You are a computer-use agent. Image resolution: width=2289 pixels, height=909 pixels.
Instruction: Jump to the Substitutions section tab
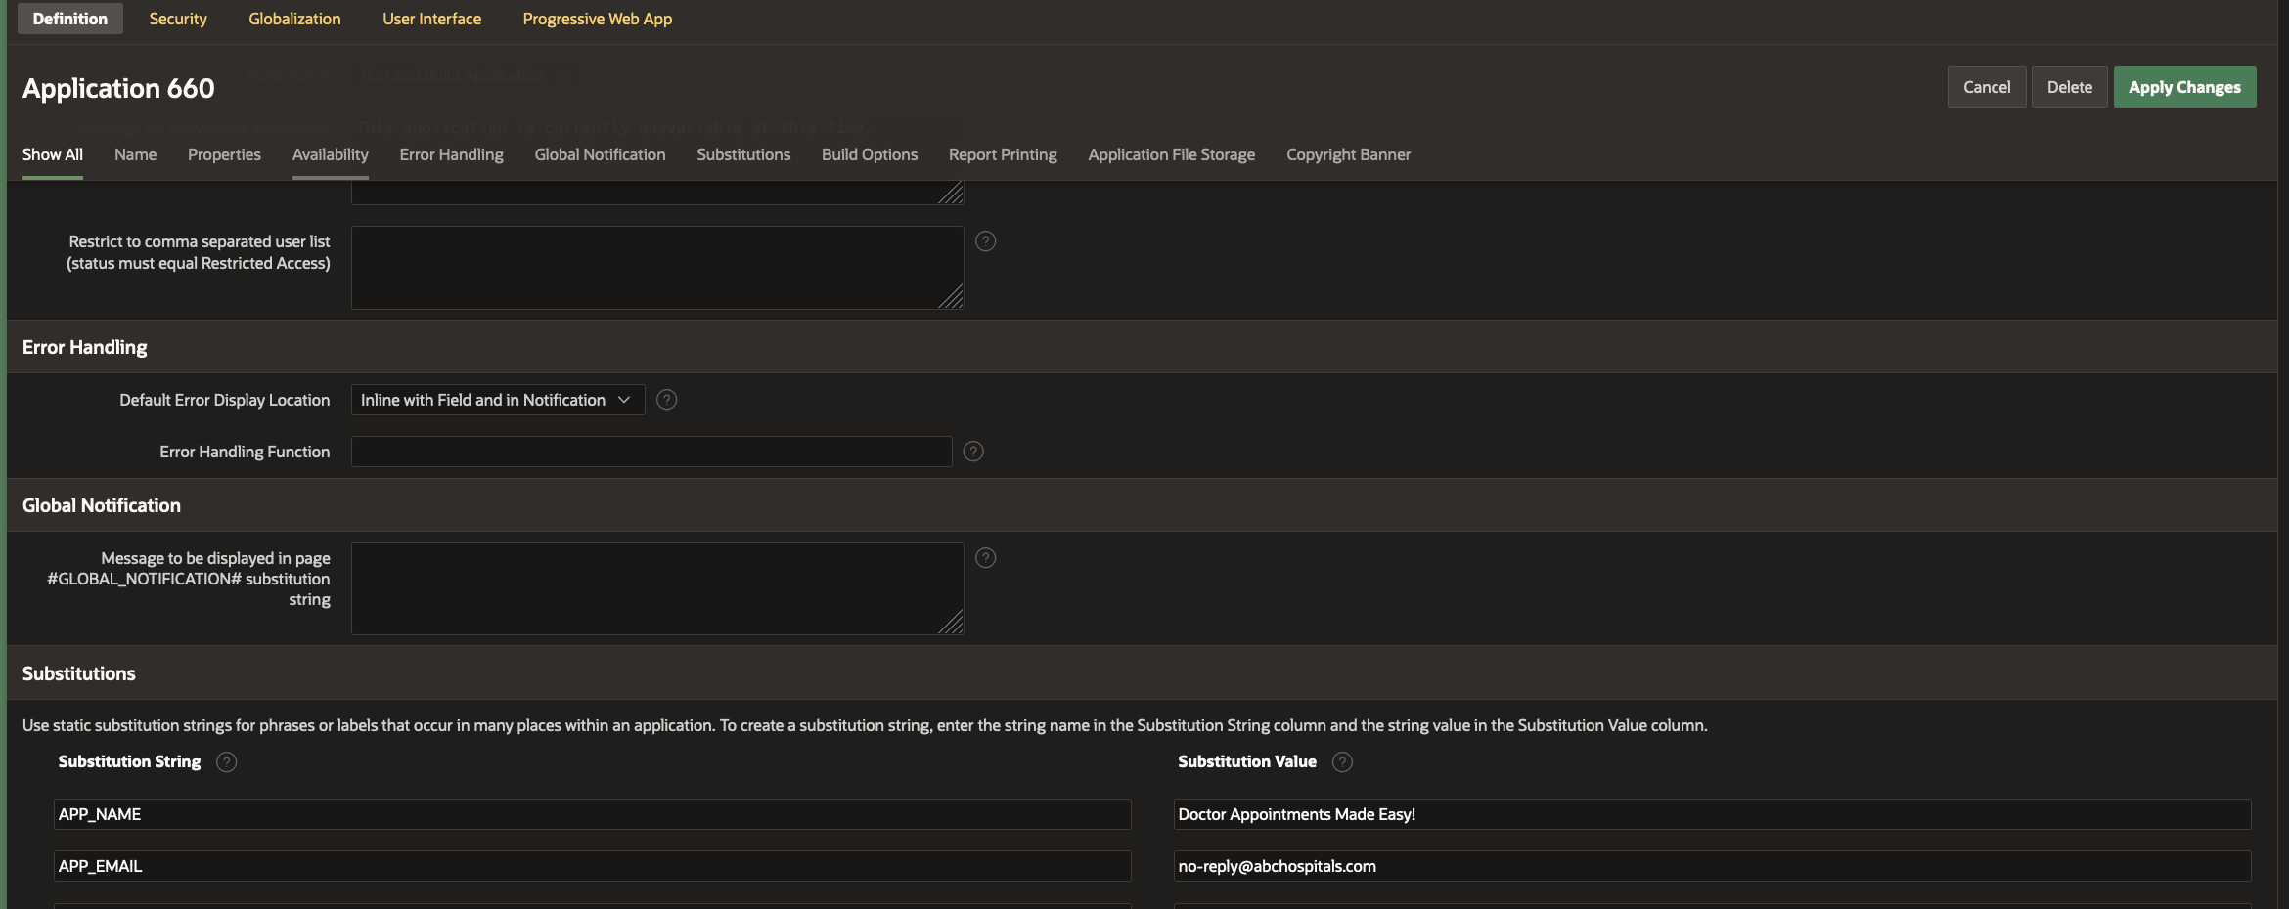pos(743,154)
